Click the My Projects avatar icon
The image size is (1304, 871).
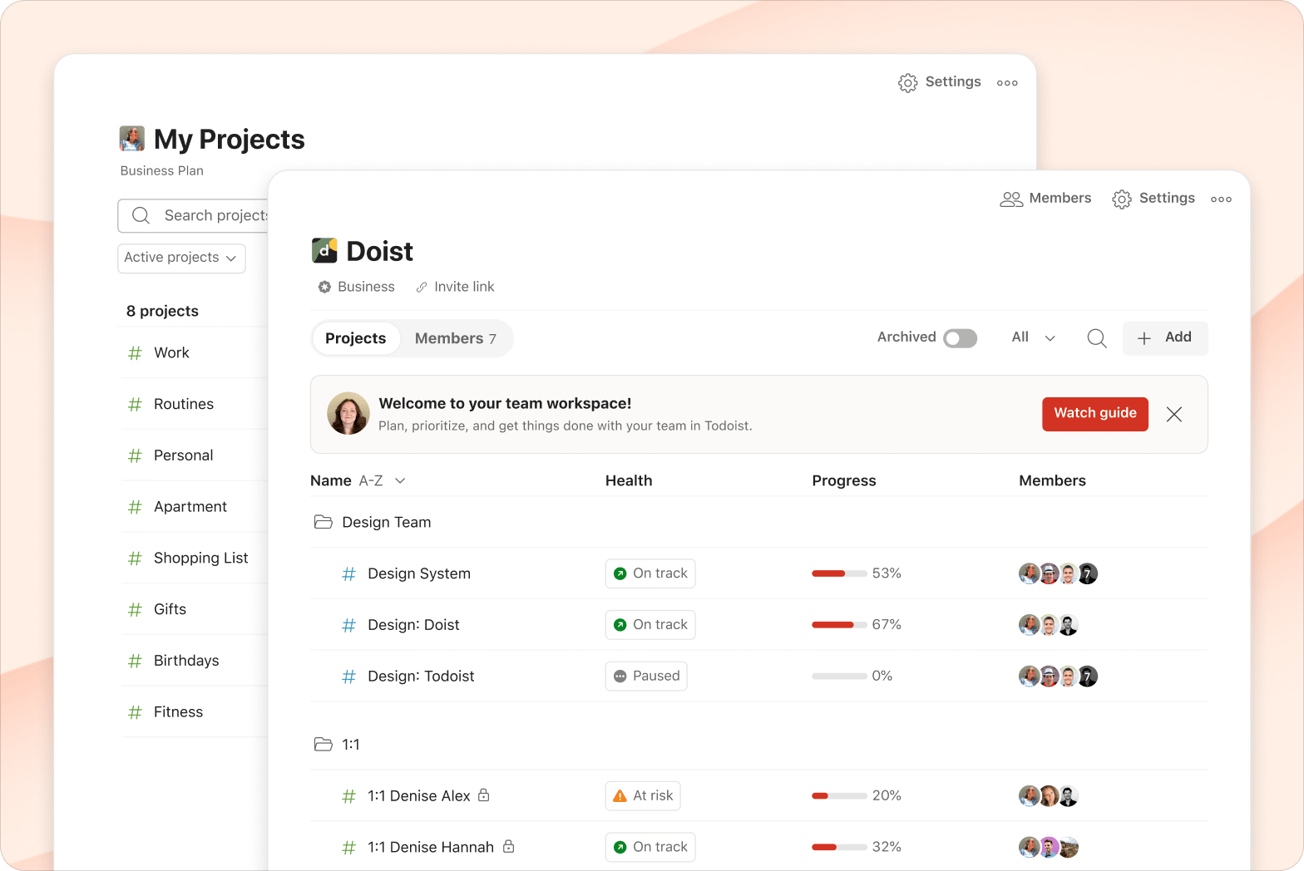[132, 139]
